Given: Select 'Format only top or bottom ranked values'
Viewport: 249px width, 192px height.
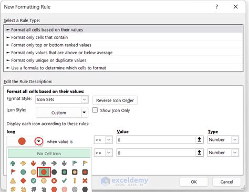Looking at the screenshot, I should [123, 45].
